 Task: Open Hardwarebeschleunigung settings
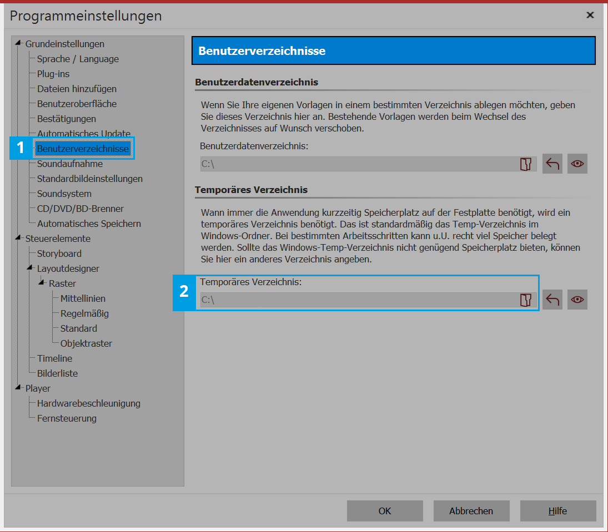click(89, 403)
